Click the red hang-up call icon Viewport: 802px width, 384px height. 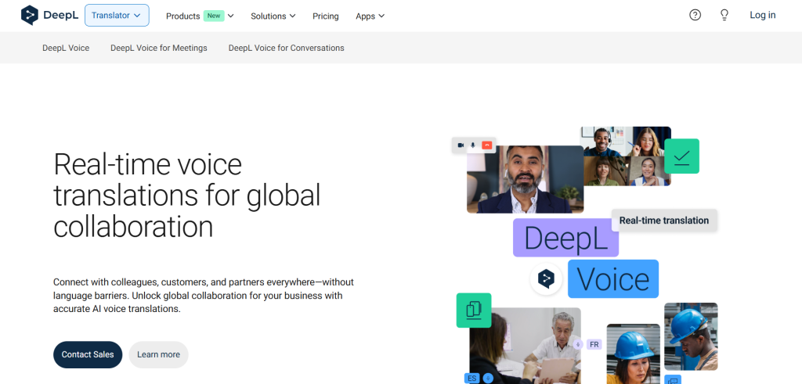pos(487,145)
